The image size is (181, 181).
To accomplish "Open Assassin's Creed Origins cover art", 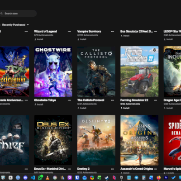I will pos(139,140).
